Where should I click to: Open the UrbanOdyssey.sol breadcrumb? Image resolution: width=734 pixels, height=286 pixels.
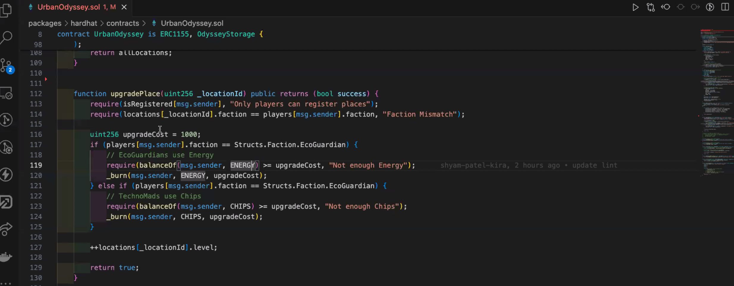coord(192,23)
